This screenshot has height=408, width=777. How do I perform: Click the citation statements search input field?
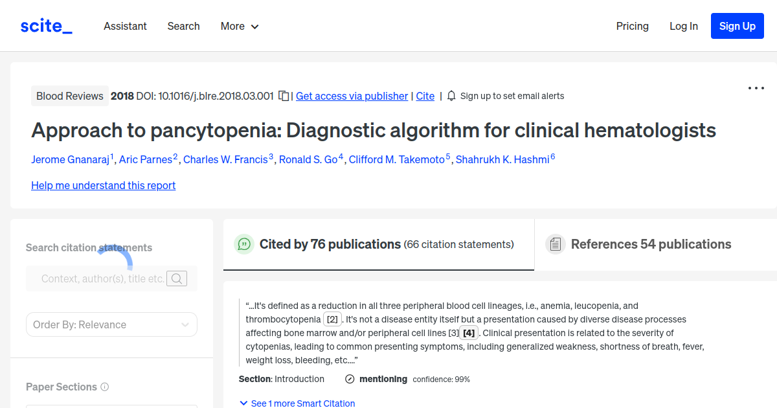coord(104,278)
